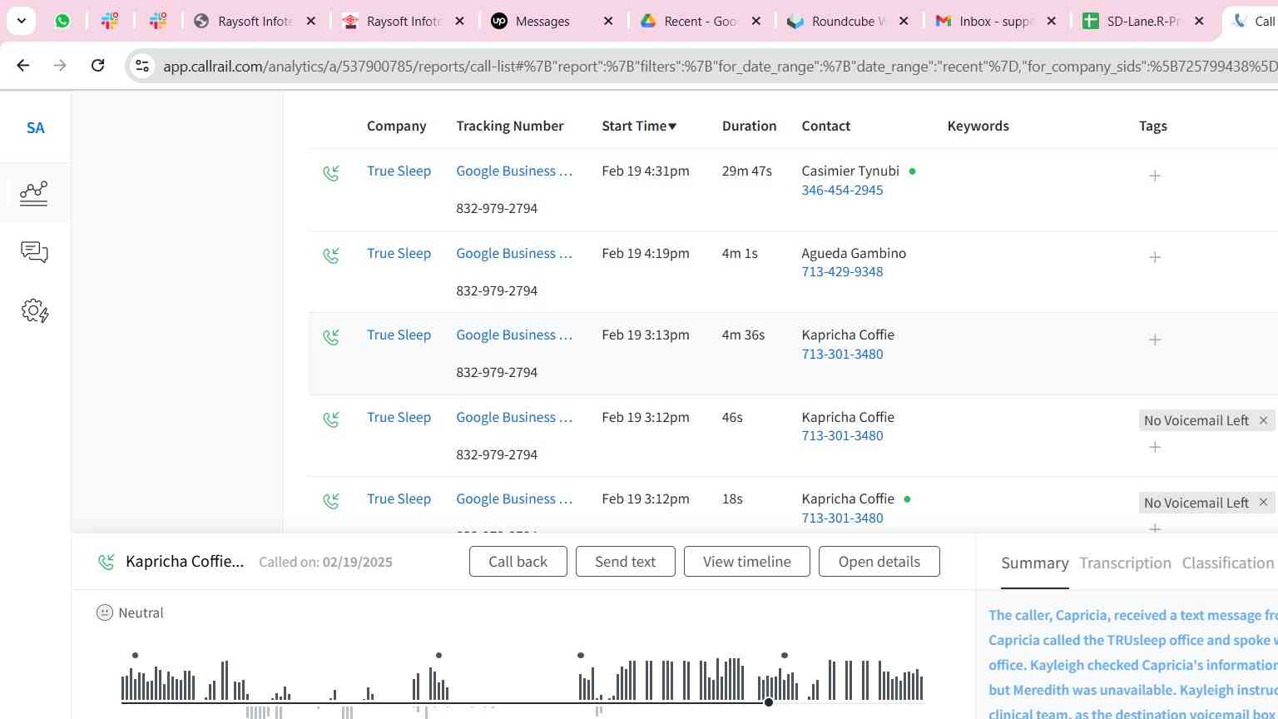Click the Send text button

coord(625,562)
